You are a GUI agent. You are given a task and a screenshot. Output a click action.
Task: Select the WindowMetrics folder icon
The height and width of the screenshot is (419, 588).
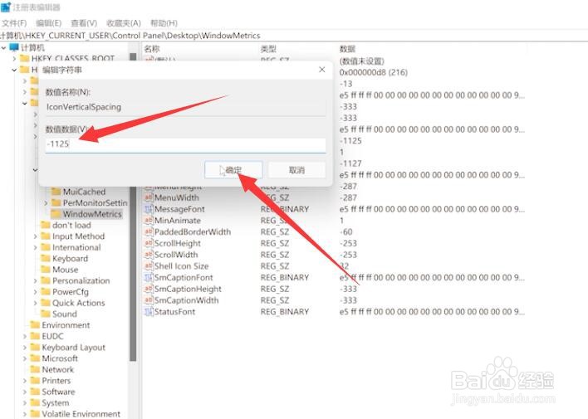coord(56,214)
